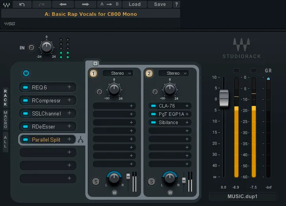Switch to the ALL tab
The image size is (286, 206).
(x=6, y=142)
